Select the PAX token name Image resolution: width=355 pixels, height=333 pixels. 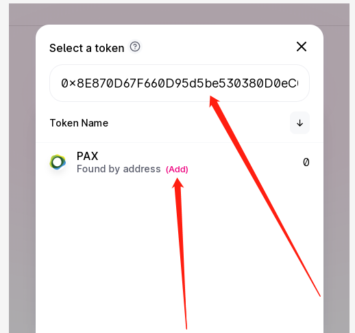pos(87,156)
